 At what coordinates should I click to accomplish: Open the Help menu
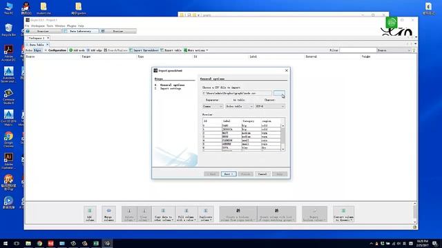[81, 26]
